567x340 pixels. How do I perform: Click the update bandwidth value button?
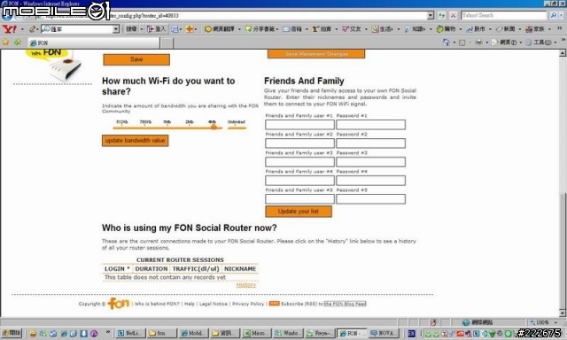pyautogui.click(x=135, y=141)
